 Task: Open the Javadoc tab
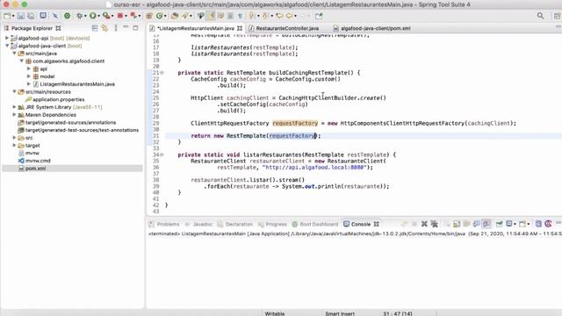pos(203,225)
